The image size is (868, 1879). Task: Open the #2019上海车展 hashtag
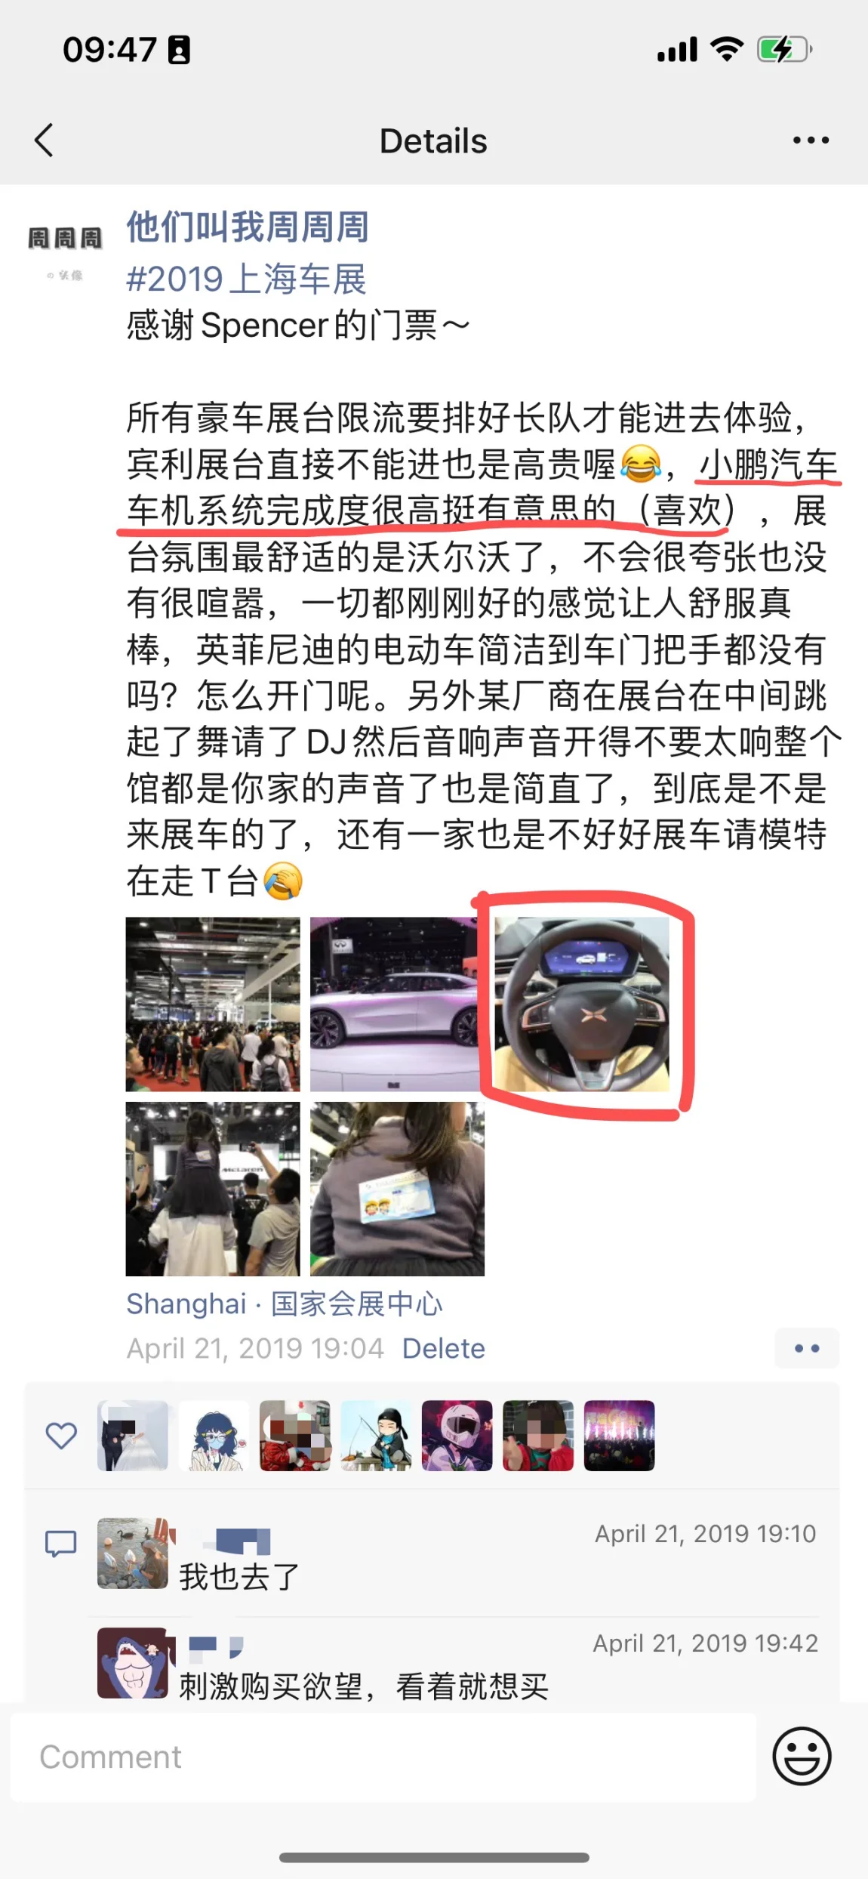(246, 279)
